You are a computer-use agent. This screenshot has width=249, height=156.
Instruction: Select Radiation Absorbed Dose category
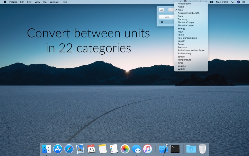(191, 50)
